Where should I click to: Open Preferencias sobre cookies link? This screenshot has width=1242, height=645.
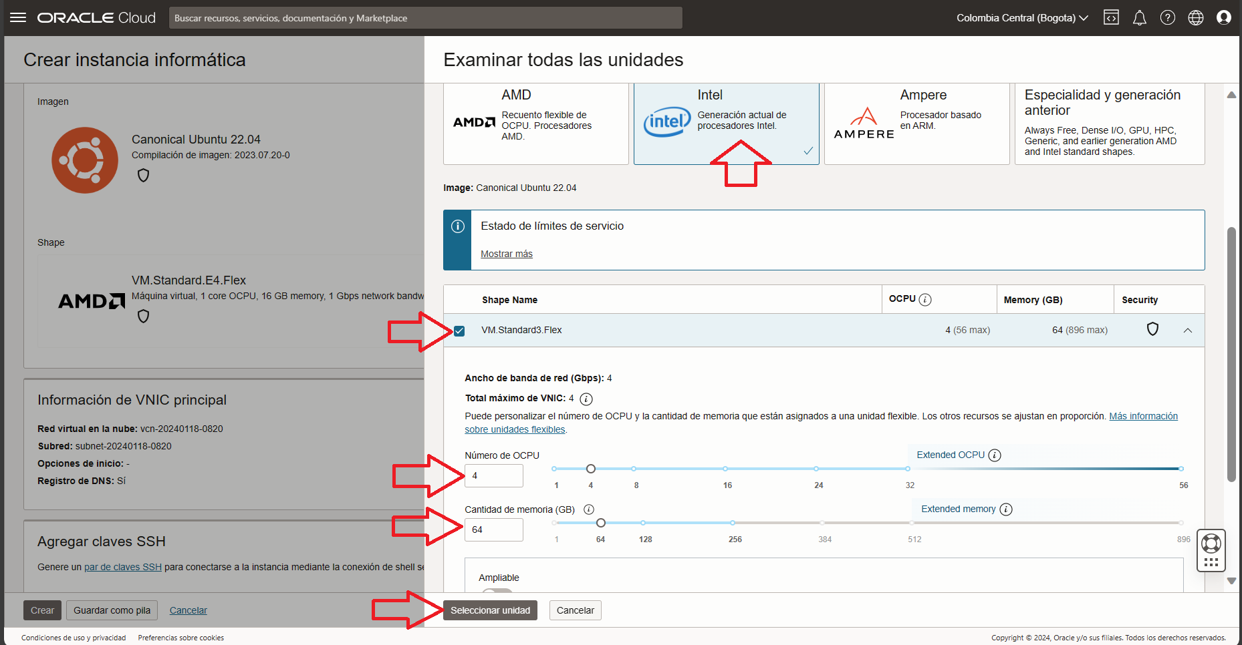181,638
